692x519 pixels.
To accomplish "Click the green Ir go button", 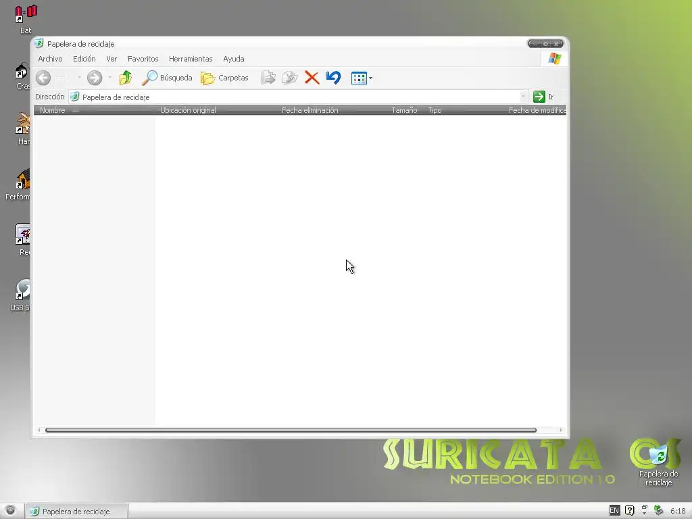I will (x=539, y=97).
